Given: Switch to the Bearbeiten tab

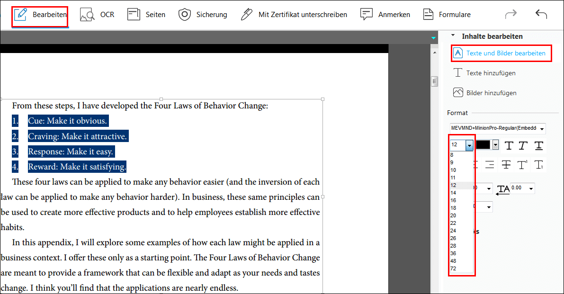Looking at the screenshot, I should click(40, 15).
